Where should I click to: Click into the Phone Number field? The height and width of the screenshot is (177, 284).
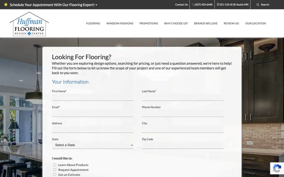(x=183, y=113)
